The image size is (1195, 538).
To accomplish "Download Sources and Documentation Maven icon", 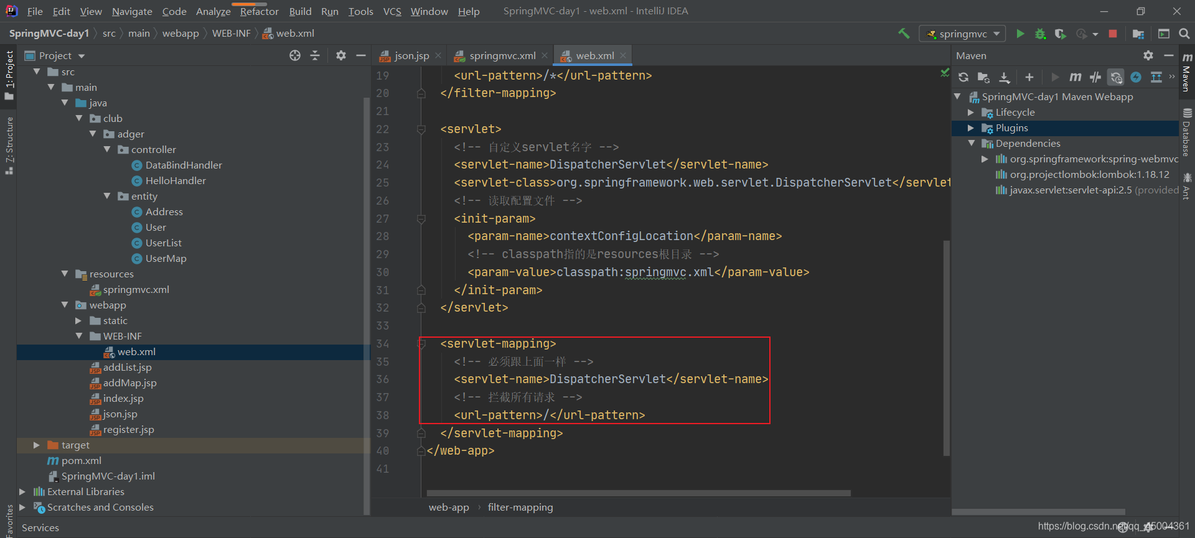I will [x=1005, y=77].
